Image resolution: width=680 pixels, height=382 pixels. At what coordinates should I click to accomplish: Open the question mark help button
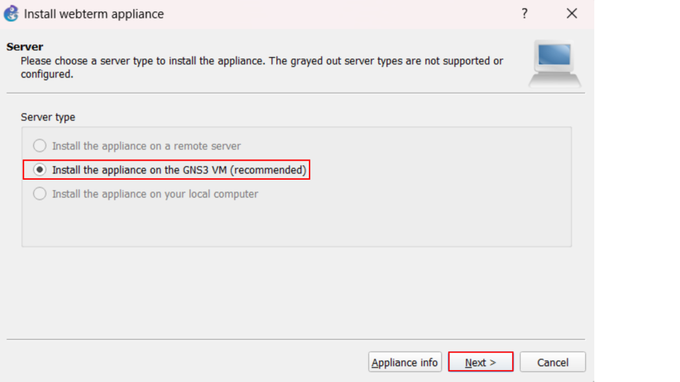click(x=524, y=13)
